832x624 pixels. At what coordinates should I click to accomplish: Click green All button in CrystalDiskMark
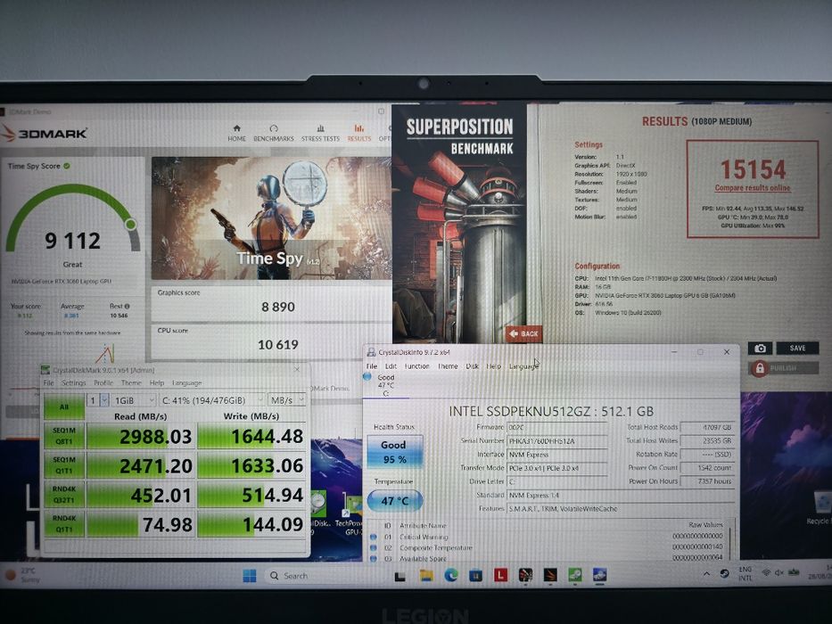point(64,407)
